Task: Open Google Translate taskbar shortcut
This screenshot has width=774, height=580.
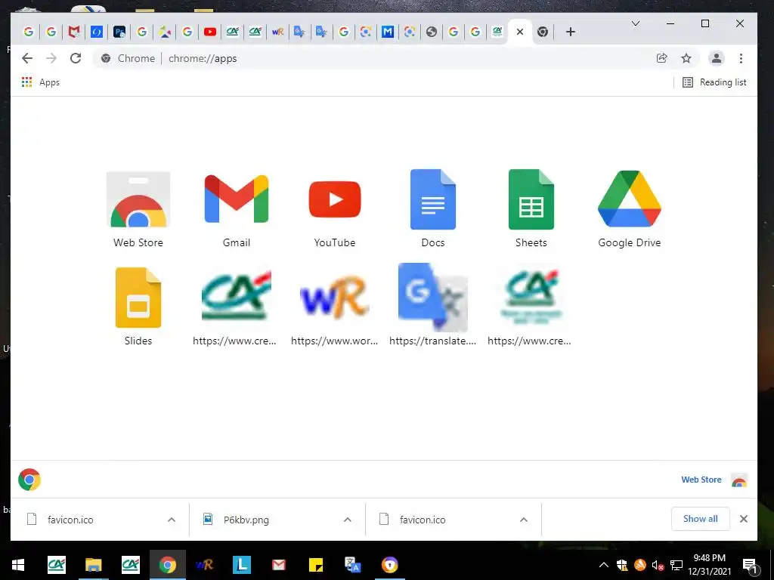Action: 352,565
